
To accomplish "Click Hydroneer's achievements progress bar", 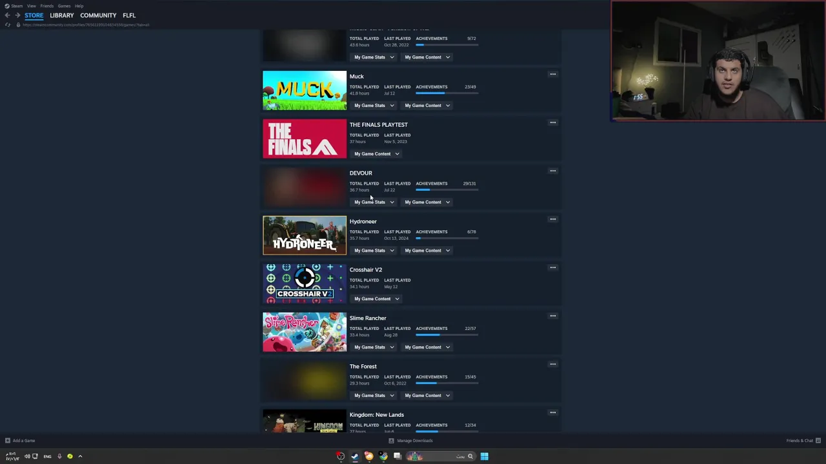I will point(447,238).
